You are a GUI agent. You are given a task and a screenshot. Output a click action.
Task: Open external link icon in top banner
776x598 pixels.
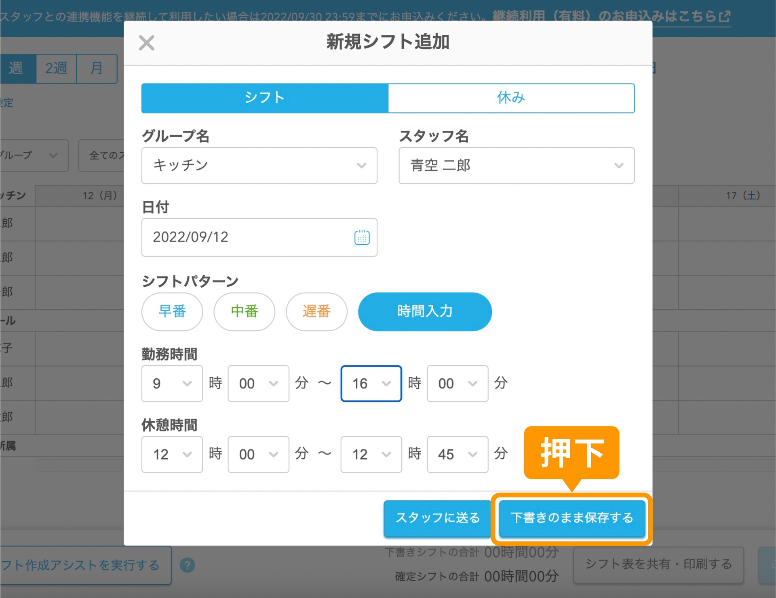tap(725, 17)
